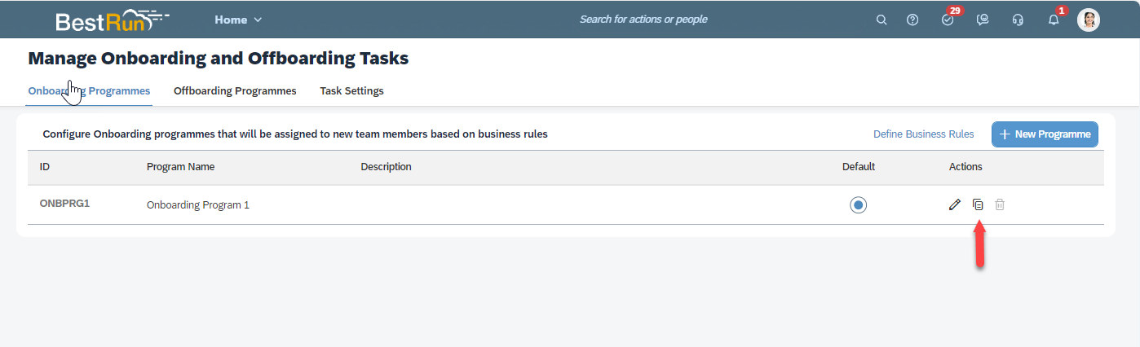Select the Default radio button for ONBPRG1
The width and height of the screenshot is (1140, 347).
[858, 204]
